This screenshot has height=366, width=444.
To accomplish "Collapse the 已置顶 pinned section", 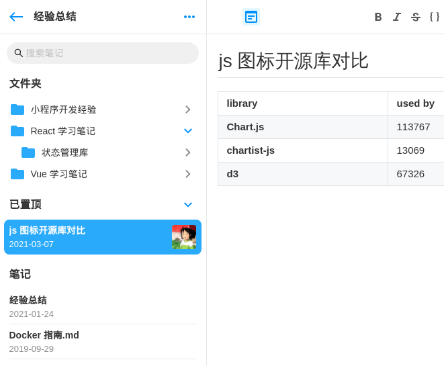I will tap(188, 204).
